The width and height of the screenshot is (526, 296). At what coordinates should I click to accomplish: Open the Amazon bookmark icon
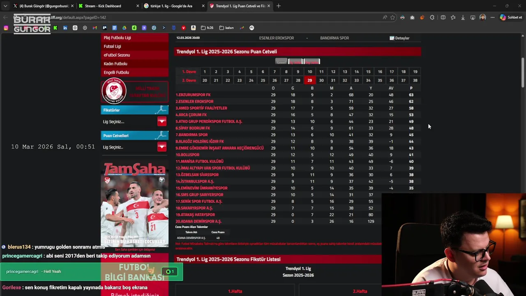[193, 28]
